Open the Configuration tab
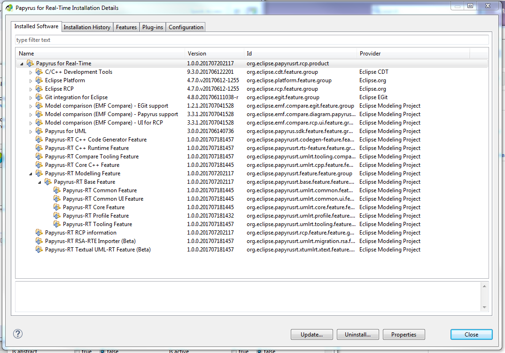Image resolution: width=505 pixels, height=353 pixels. [186, 27]
